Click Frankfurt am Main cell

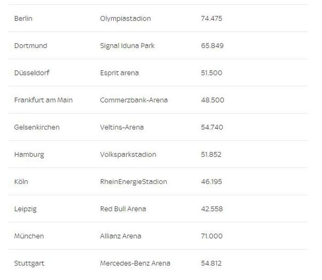[x=43, y=100]
